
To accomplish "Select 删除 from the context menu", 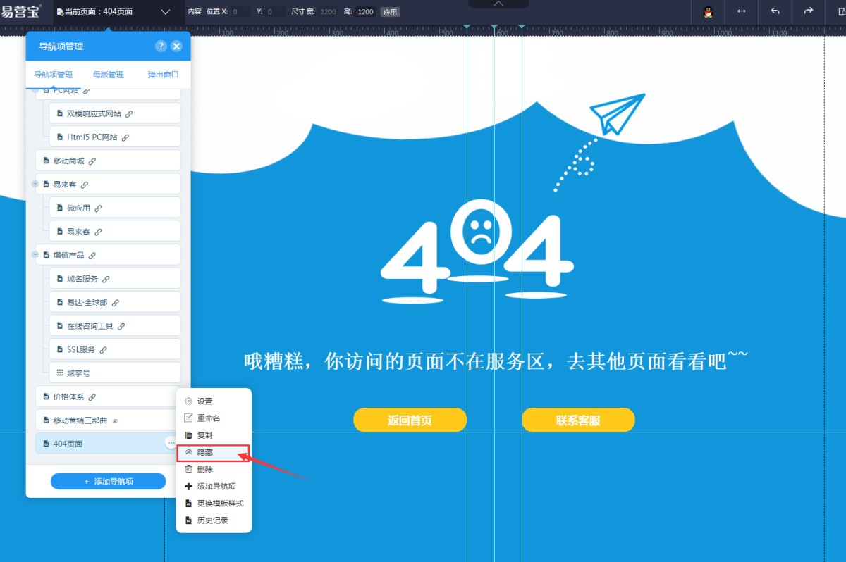I will [204, 469].
